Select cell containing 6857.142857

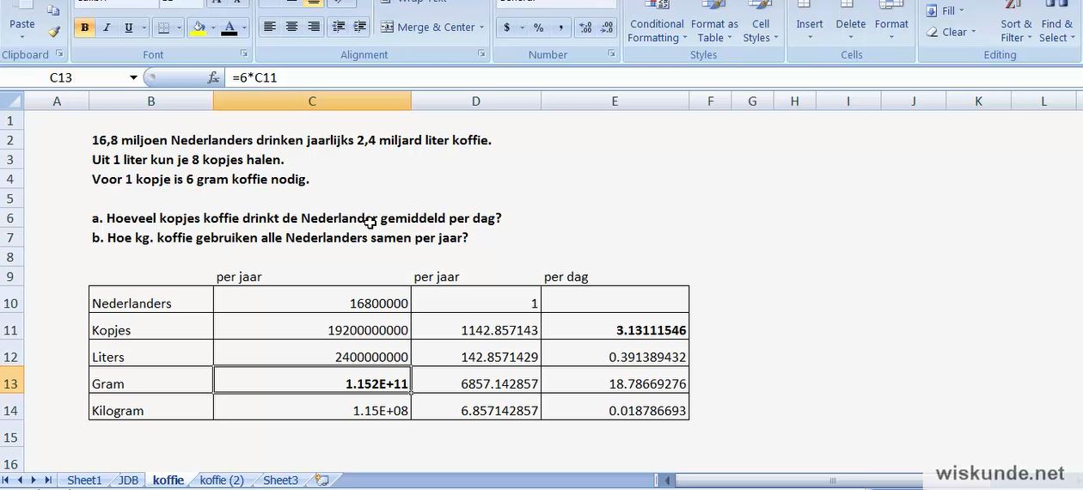point(476,383)
